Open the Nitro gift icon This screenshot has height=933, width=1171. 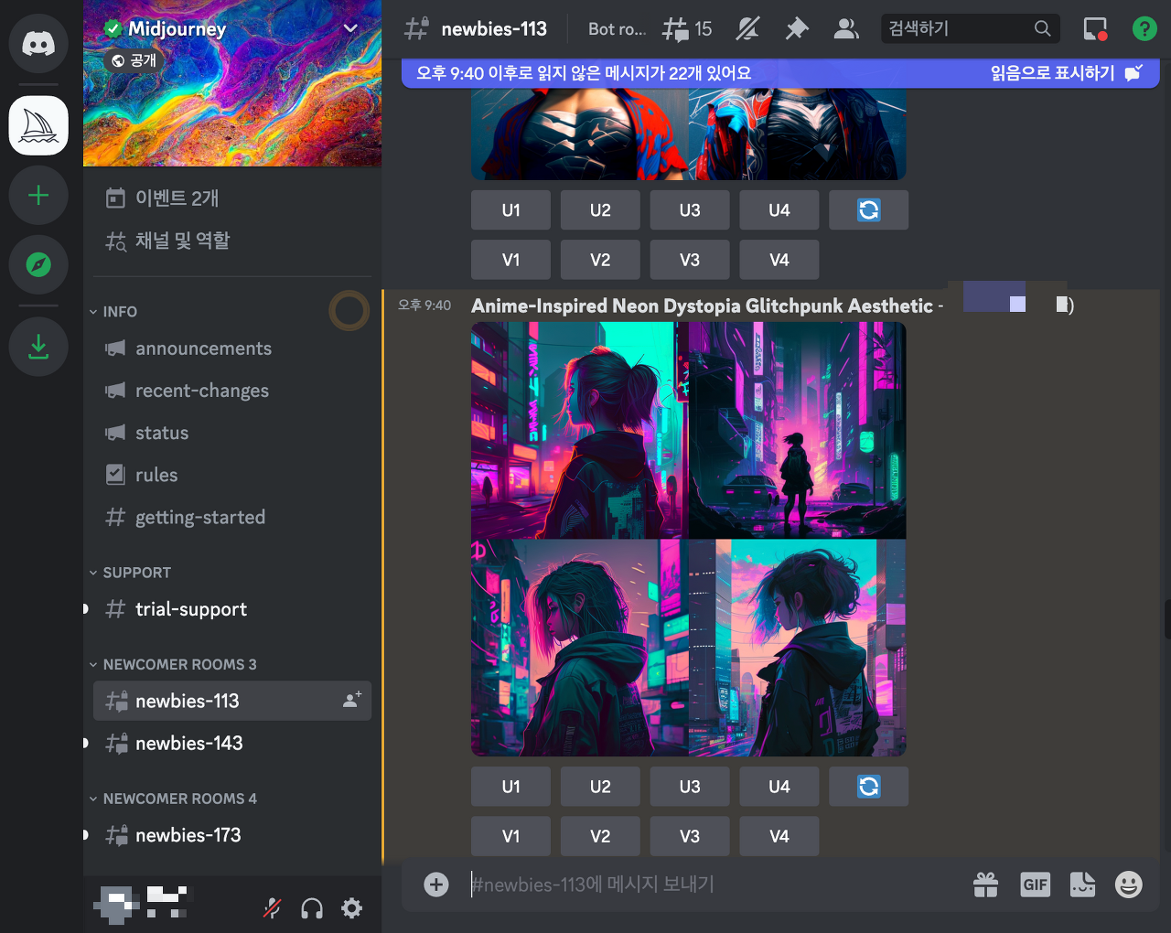pos(985,885)
